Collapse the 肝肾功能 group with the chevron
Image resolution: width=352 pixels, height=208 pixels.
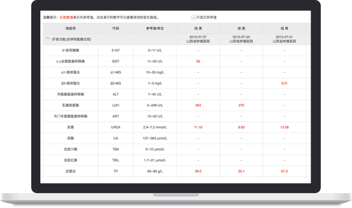(48, 39)
